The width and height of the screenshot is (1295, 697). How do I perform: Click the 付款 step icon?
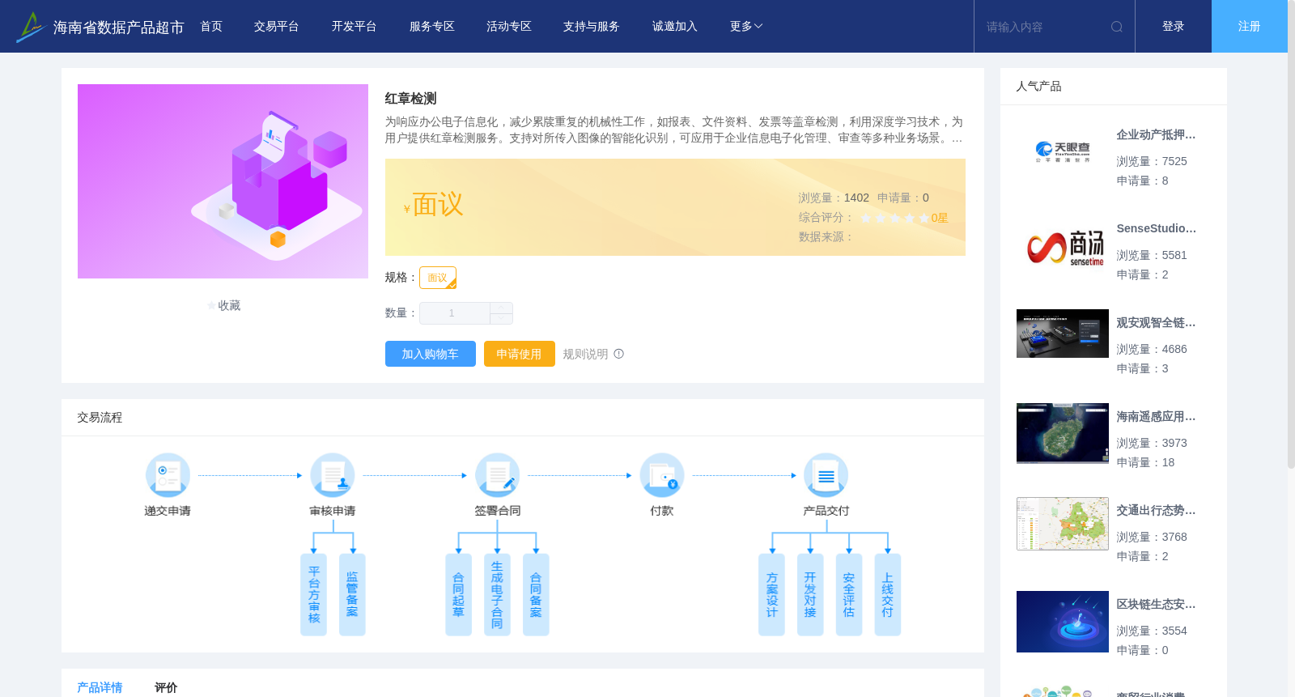(x=662, y=475)
